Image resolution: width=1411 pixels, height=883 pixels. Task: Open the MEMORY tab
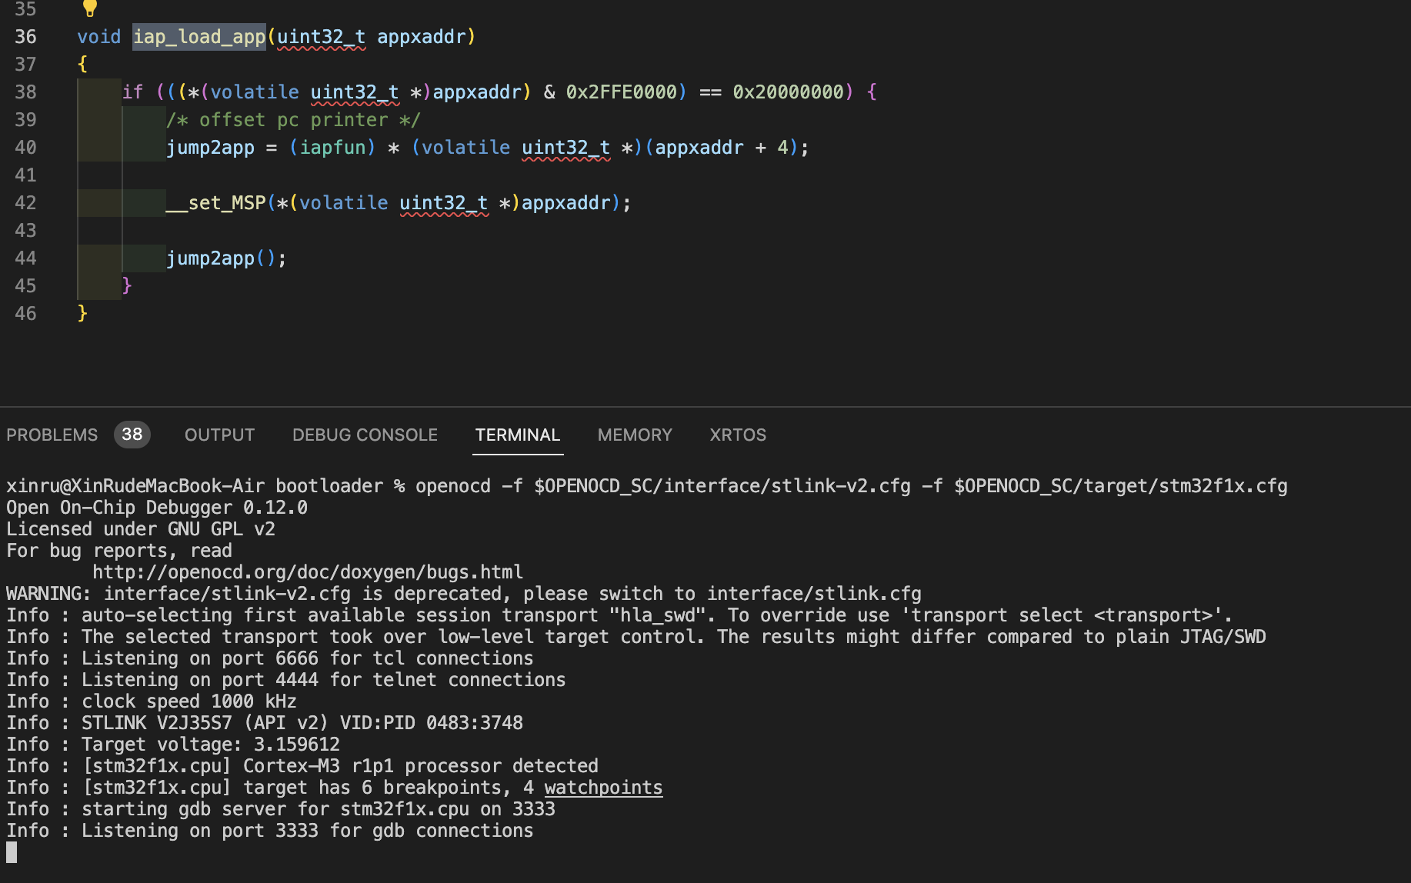coord(635,435)
